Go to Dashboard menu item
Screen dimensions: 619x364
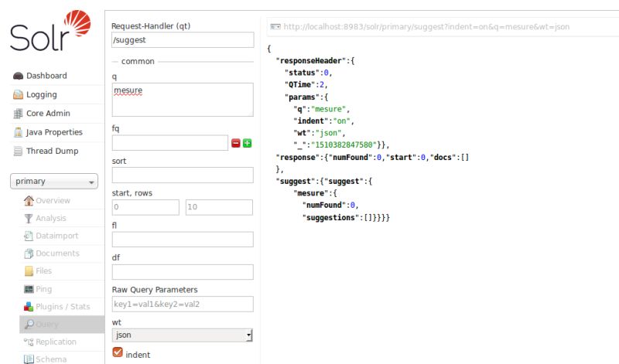click(x=46, y=76)
